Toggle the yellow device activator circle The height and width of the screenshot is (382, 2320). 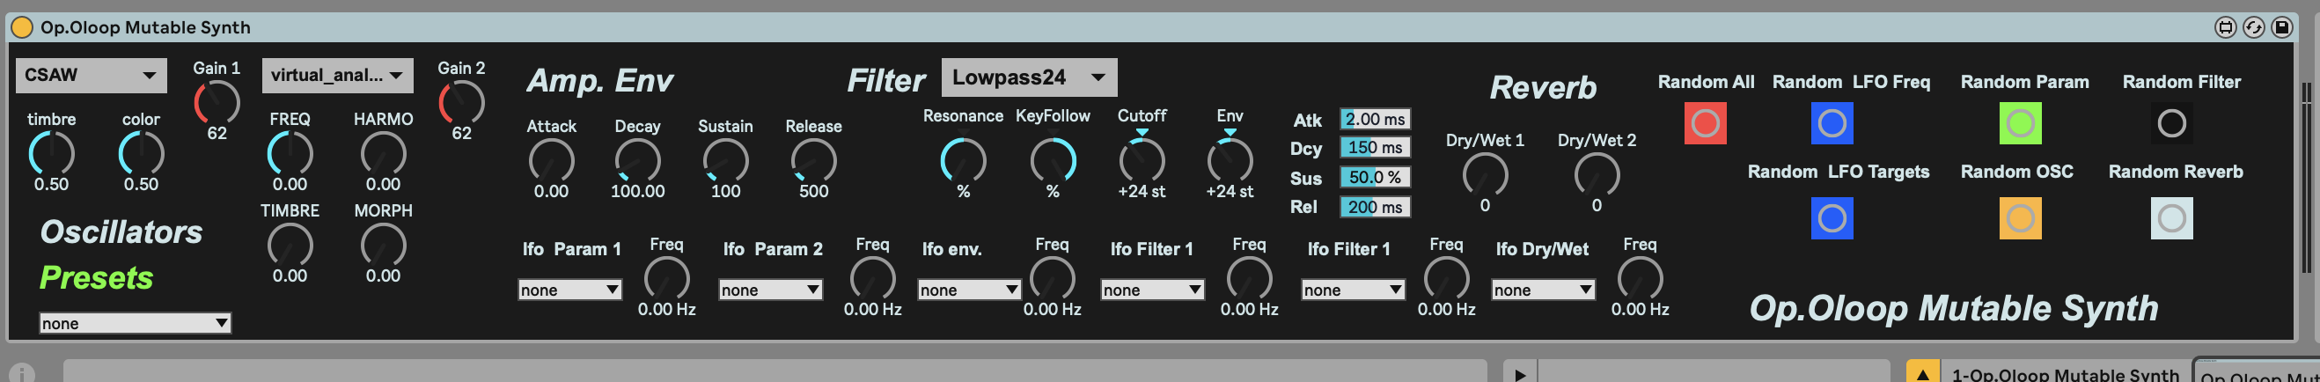point(22,27)
